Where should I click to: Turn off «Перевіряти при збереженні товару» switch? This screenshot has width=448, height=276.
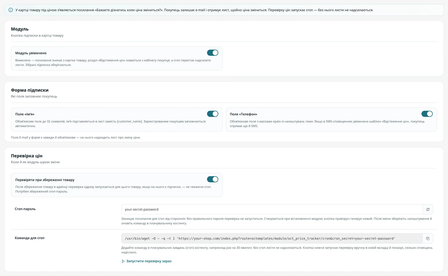213,179
